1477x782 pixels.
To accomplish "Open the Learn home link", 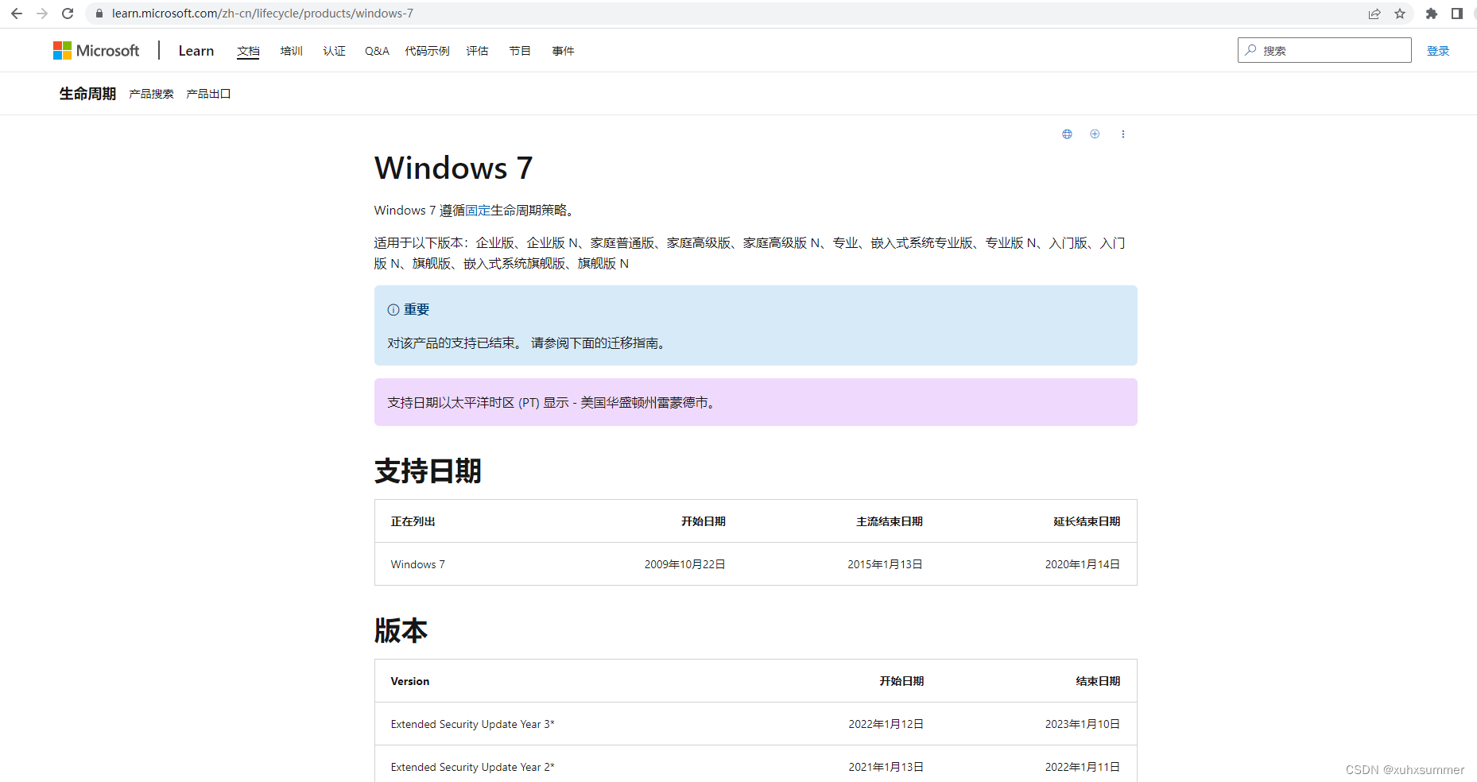I will point(196,51).
